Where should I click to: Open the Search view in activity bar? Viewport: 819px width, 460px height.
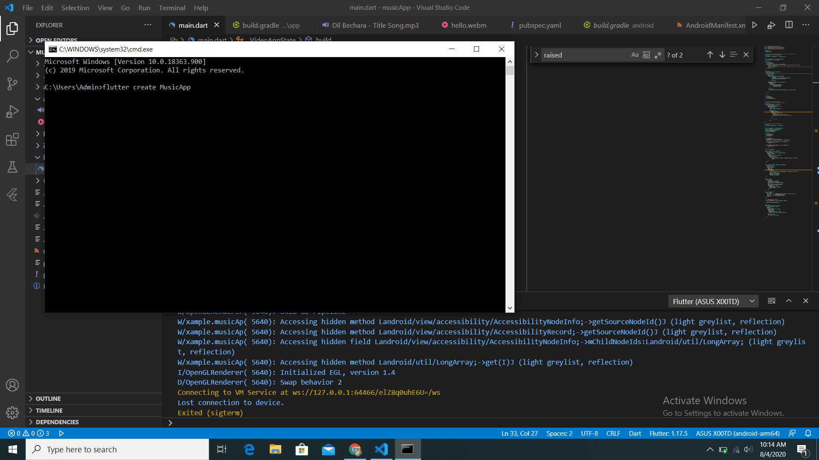click(12, 56)
